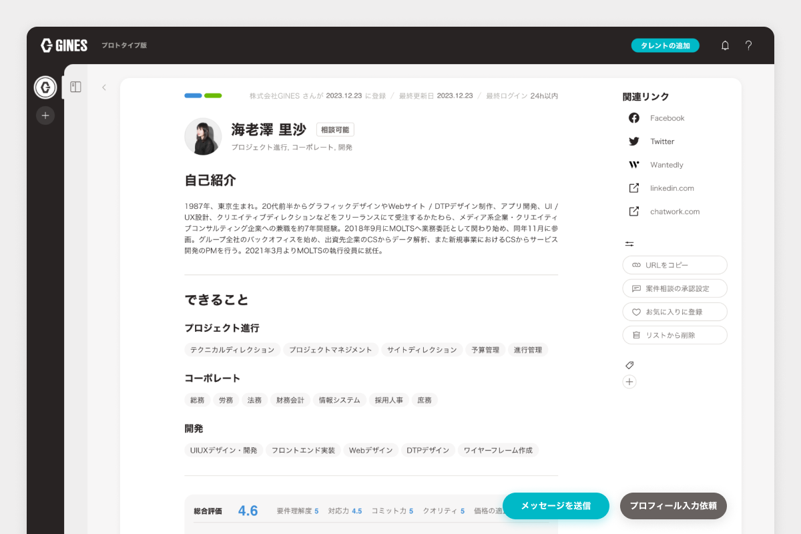Screen dimensions: 801x534
Task: Toggle the split-panel layout icon near the sidebar
Action: click(x=75, y=86)
